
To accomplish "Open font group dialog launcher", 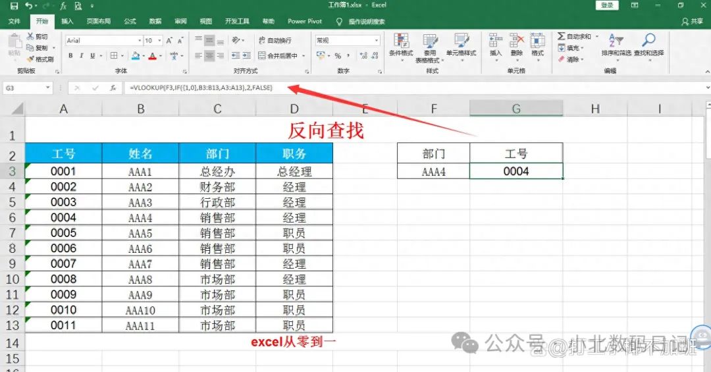I will pyautogui.click(x=185, y=71).
